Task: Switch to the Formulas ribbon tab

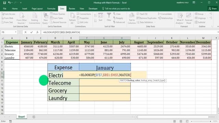Action: (51, 9)
